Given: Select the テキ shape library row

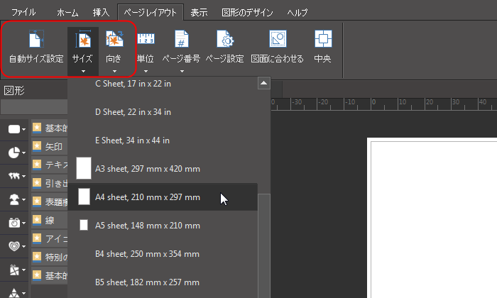Looking at the screenshot, I should click(x=50, y=165).
